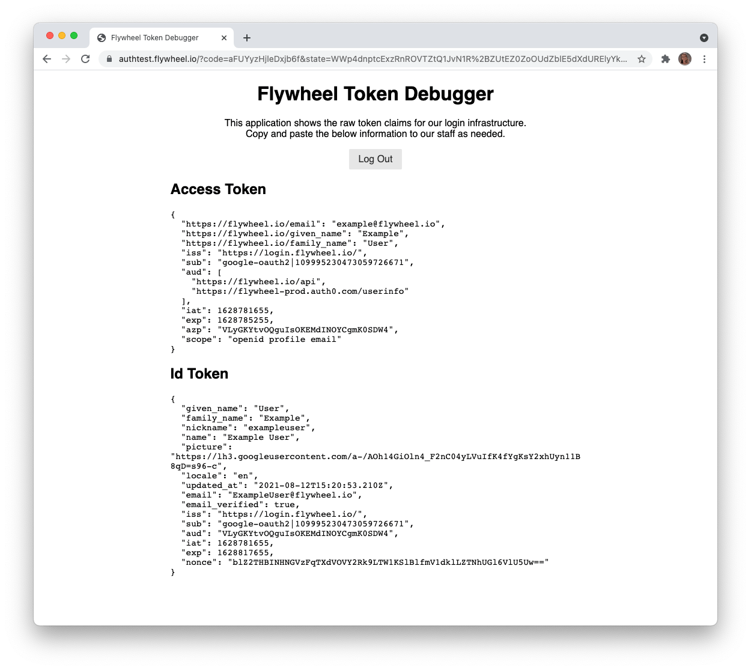751x670 pixels.
Task: Open the tab search dropdown chevron
Action: (704, 37)
